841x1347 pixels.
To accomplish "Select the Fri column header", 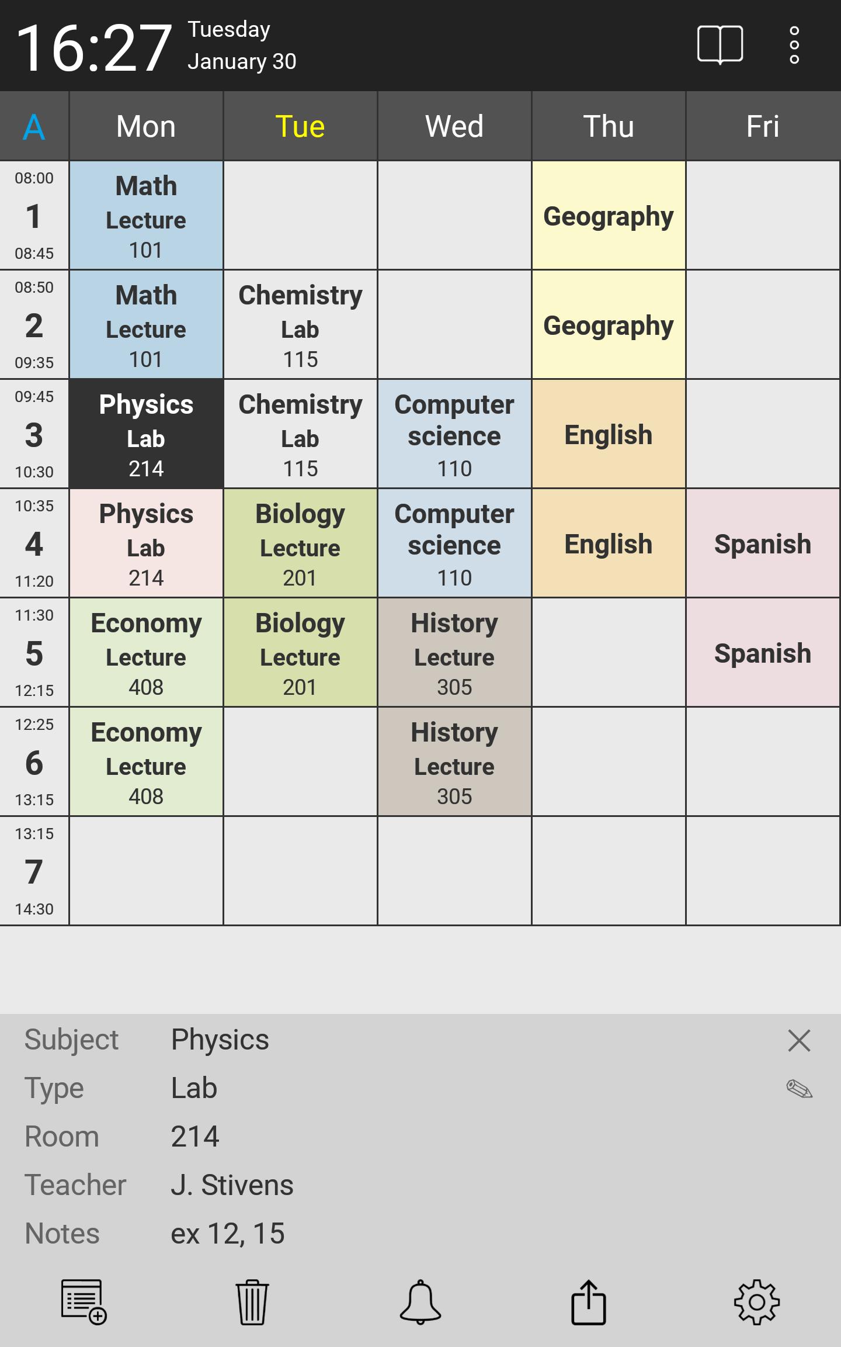I will tap(763, 126).
